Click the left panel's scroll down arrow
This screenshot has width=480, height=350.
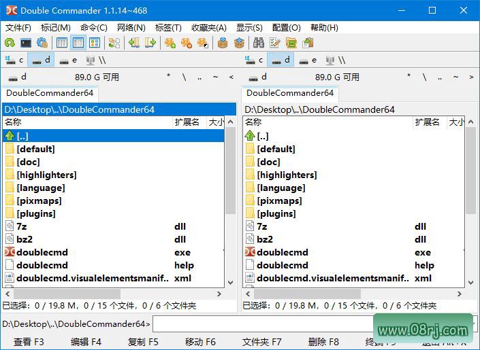coord(231,283)
